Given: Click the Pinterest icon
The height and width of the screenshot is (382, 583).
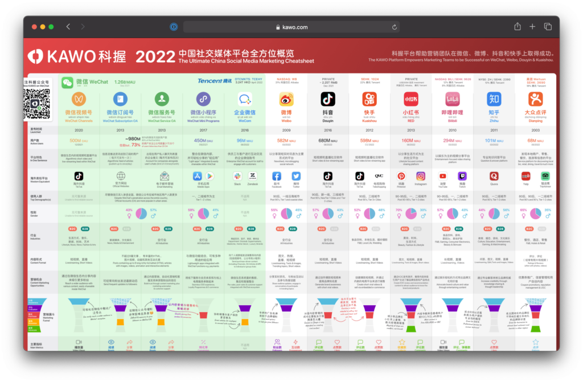Looking at the screenshot, I should point(401,176).
